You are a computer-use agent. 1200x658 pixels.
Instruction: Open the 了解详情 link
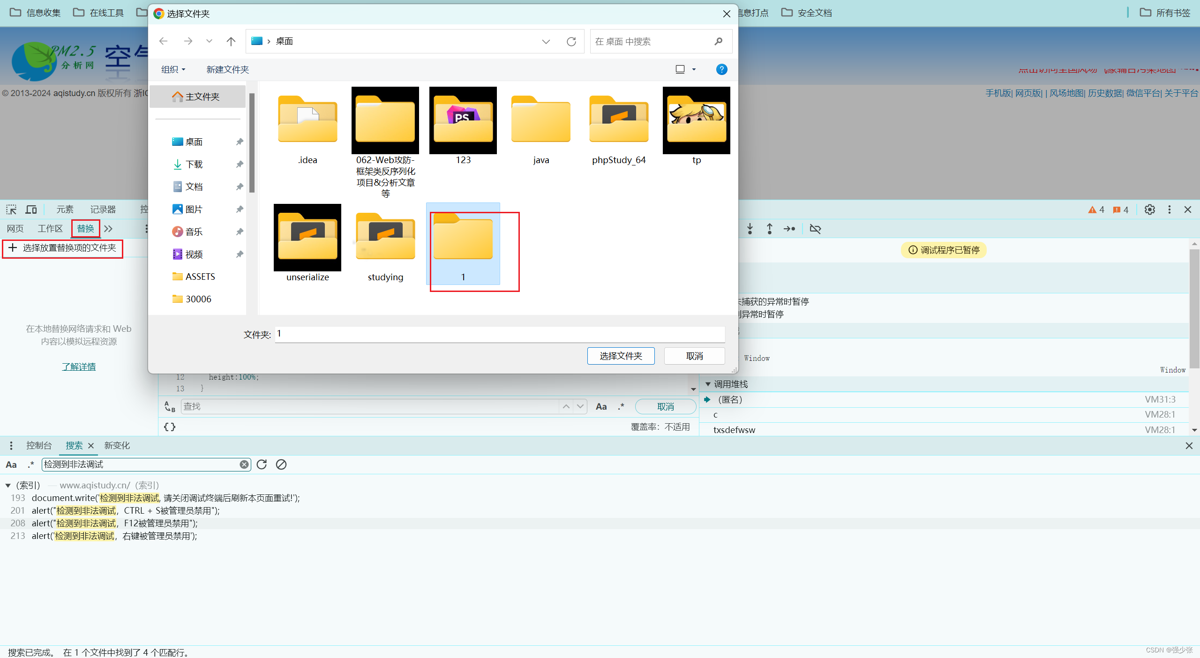pyautogui.click(x=79, y=366)
